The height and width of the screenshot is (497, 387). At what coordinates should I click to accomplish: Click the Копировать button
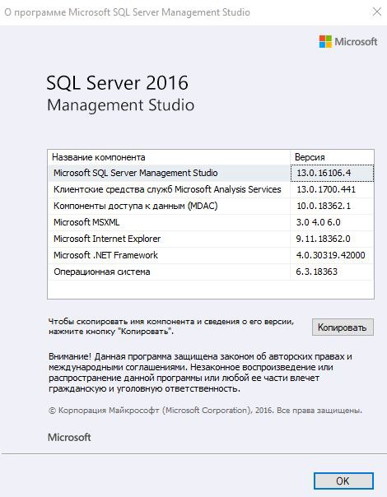(x=343, y=327)
